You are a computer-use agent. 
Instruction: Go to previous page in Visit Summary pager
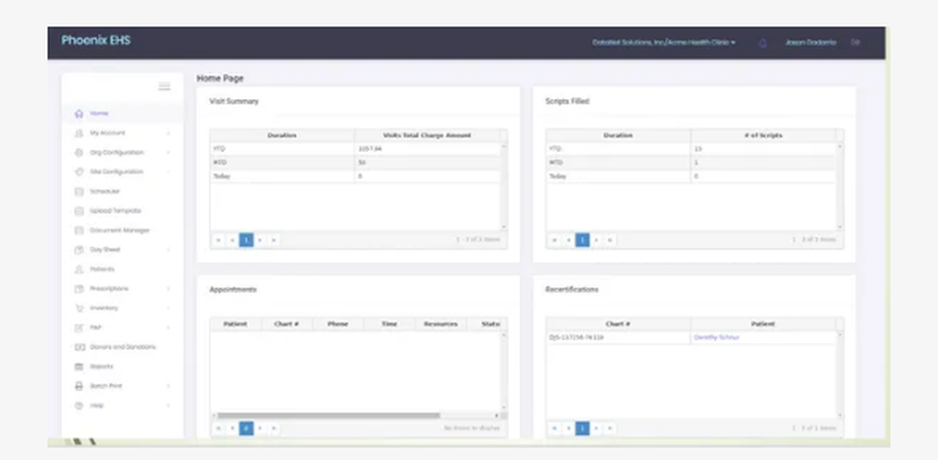232,240
